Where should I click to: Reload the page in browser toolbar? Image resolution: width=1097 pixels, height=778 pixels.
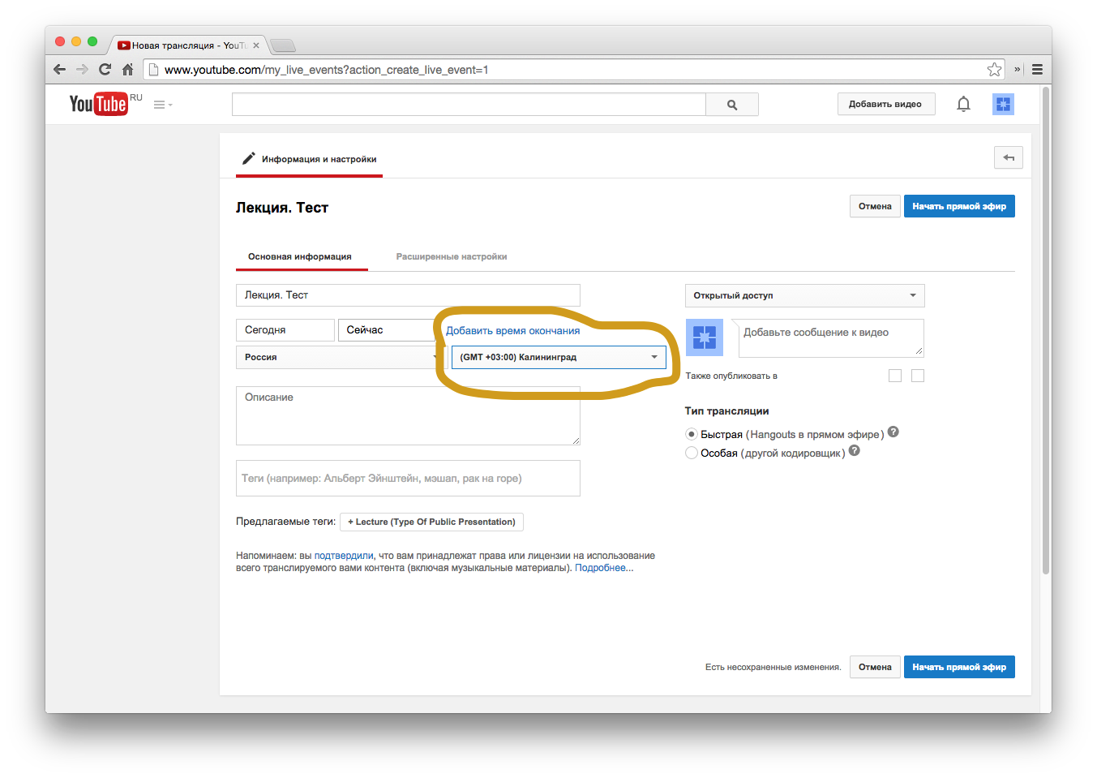coord(105,70)
